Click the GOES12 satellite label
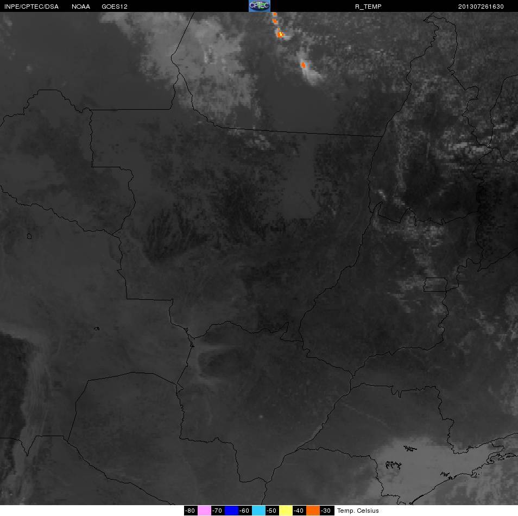518x516 pixels. [115, 7]
